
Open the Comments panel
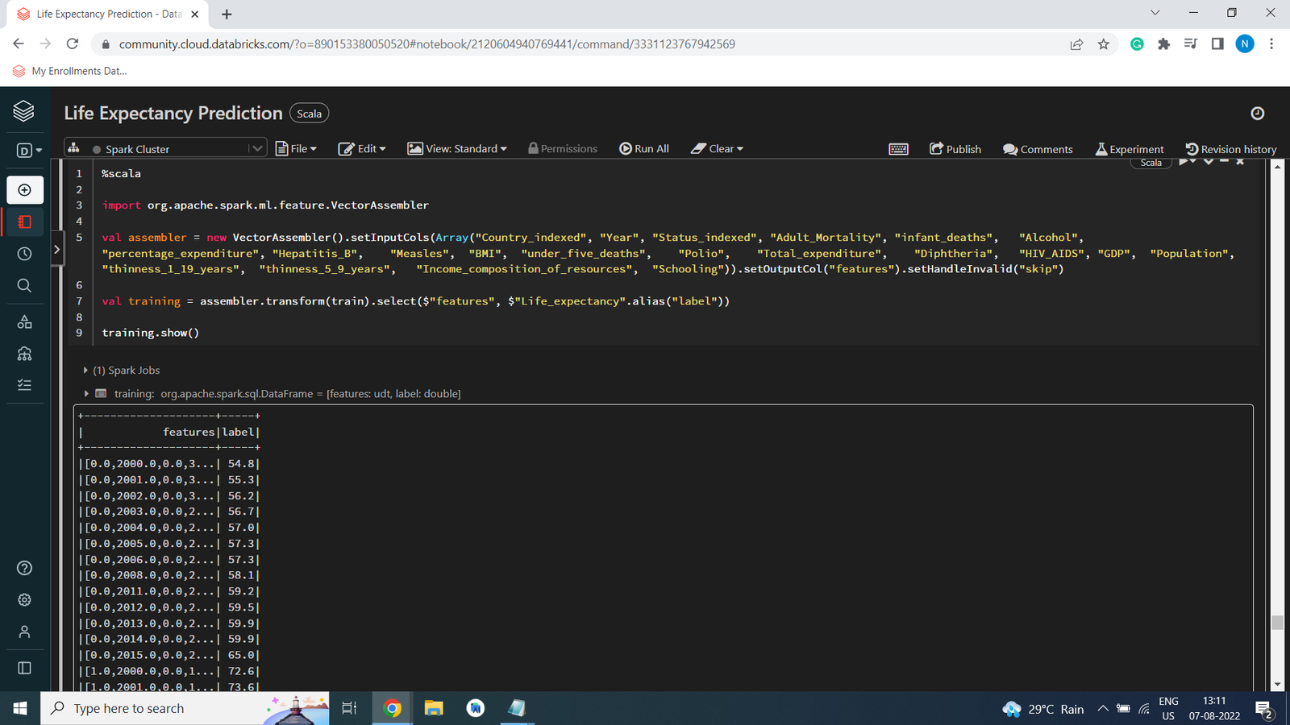pyautogui.click(x=1038, y=149)
